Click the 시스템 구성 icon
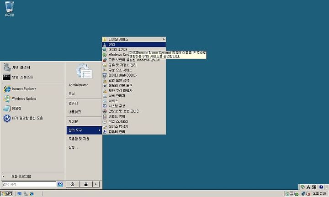 (105, 106)
